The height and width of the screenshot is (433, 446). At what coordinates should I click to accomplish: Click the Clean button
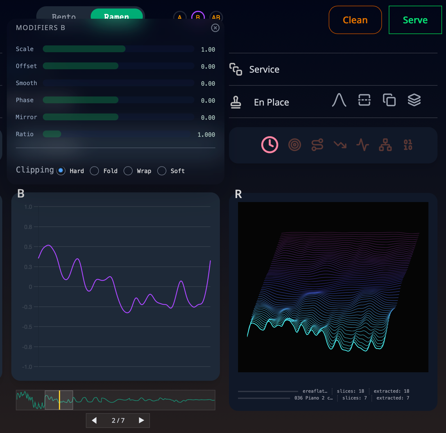[x=355, y=20]
